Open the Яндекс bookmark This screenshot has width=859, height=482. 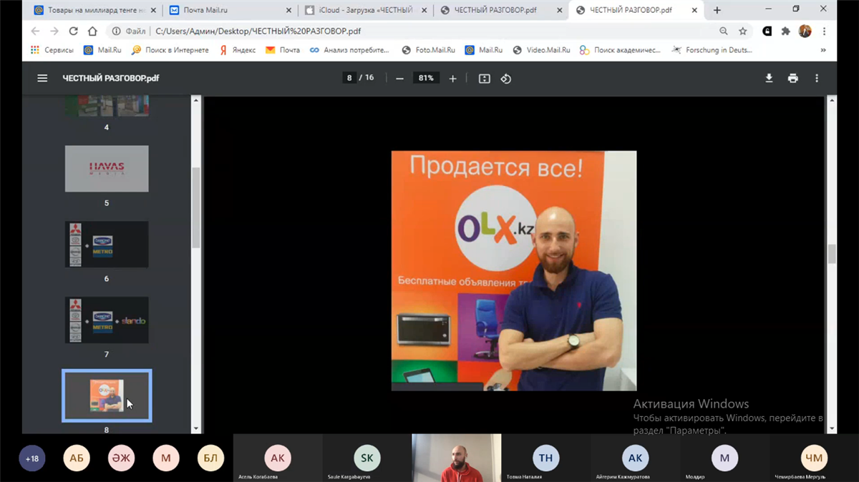(238, 50)
